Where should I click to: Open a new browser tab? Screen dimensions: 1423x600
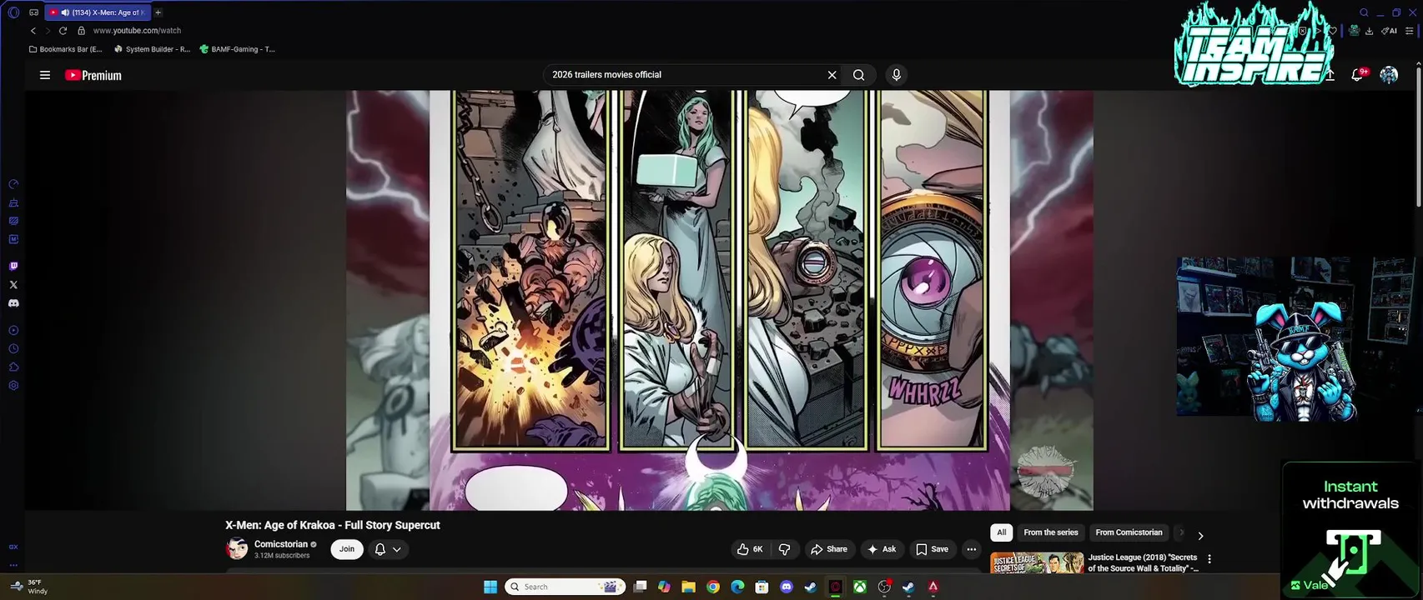pyautogui.click(x=158, y=12)
